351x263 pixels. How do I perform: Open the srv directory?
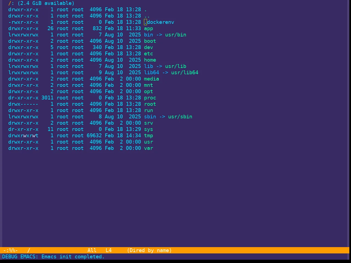[149, 123]
